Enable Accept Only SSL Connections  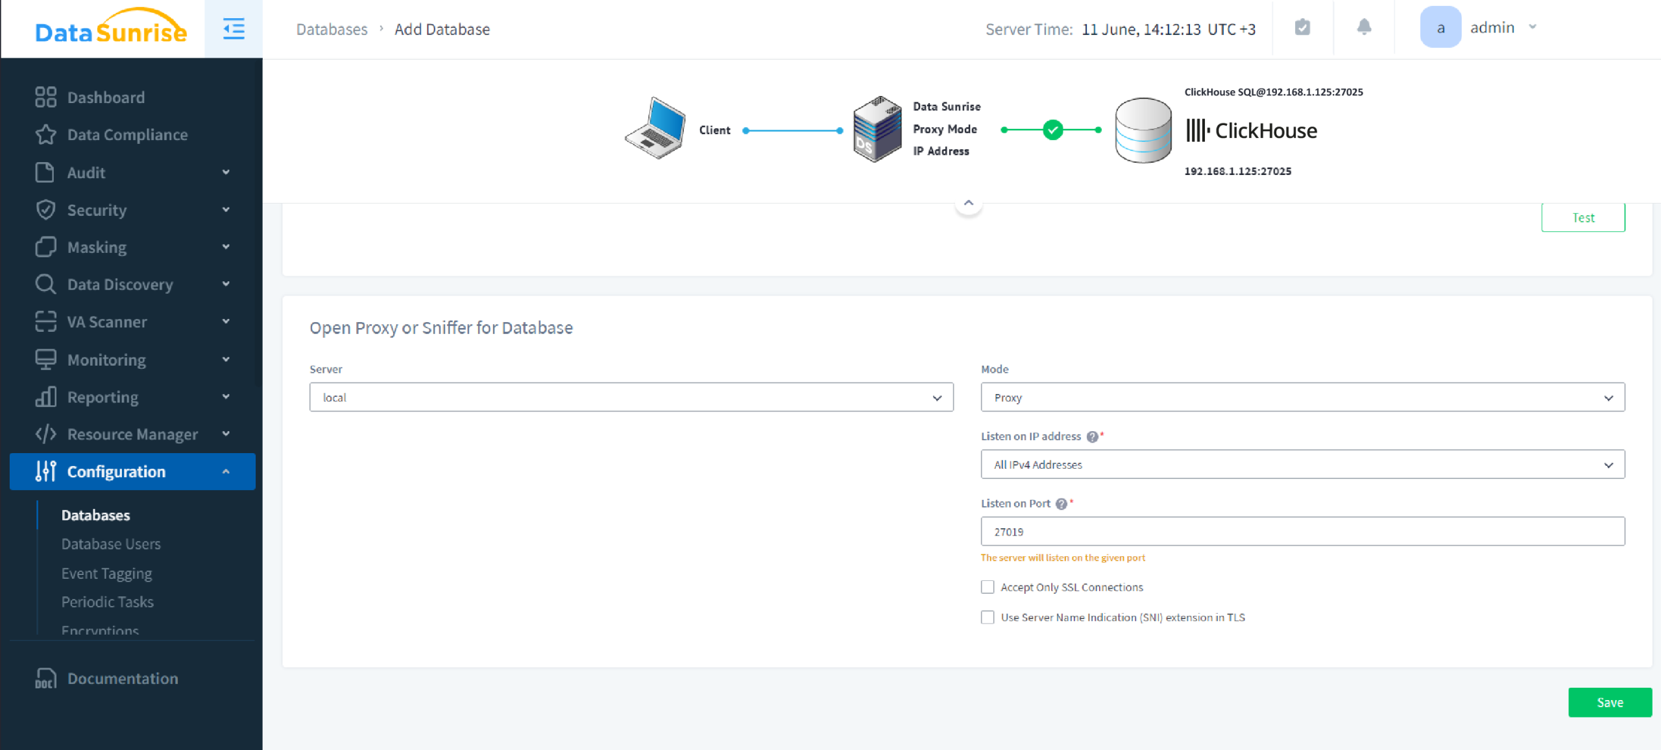987,587
